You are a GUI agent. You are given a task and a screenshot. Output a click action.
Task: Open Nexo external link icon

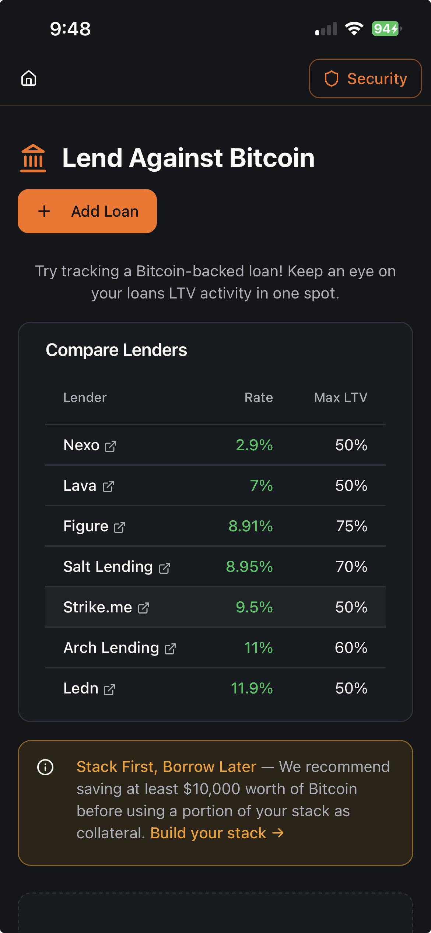coord(111,446)
